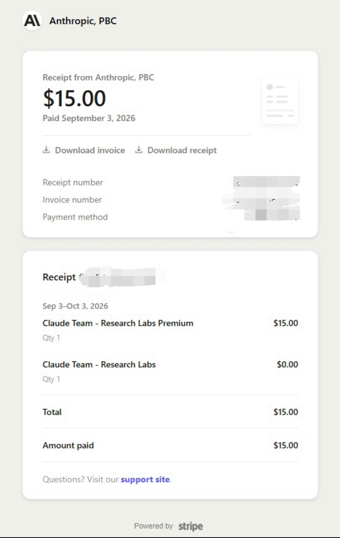
Task: Visit the support site link
Action: tap(145, 479)
